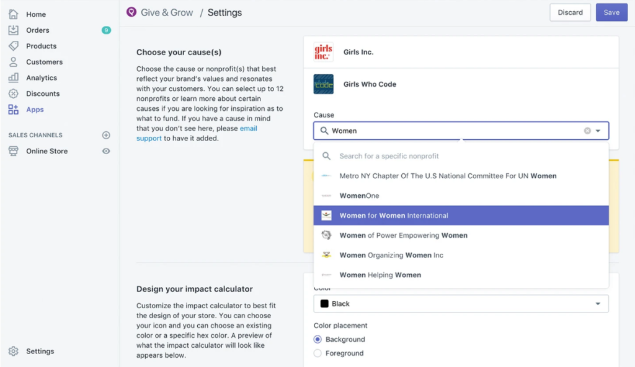The image size is (635, 367).
Task: Choose Women for Women International option
Action: click(x=461, y=215)
